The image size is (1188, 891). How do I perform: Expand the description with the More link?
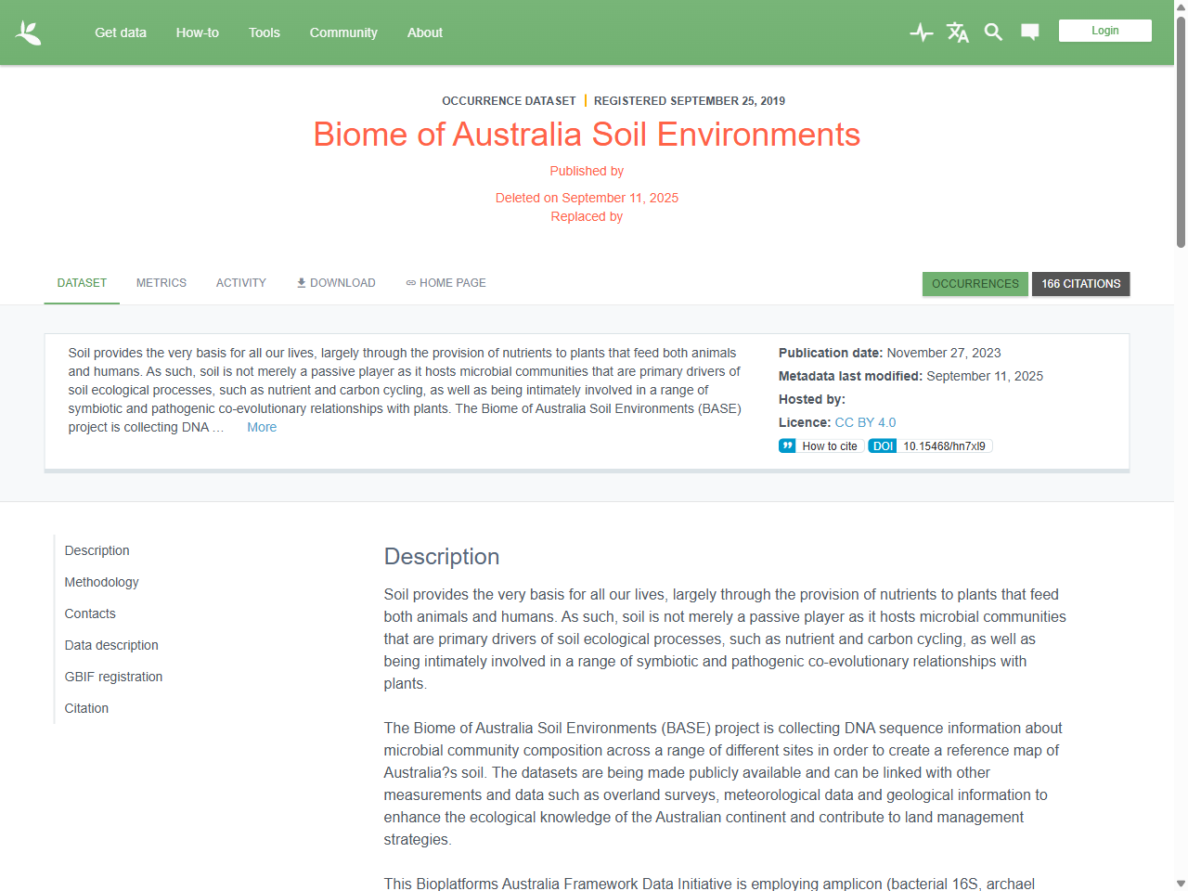[261, 427]
